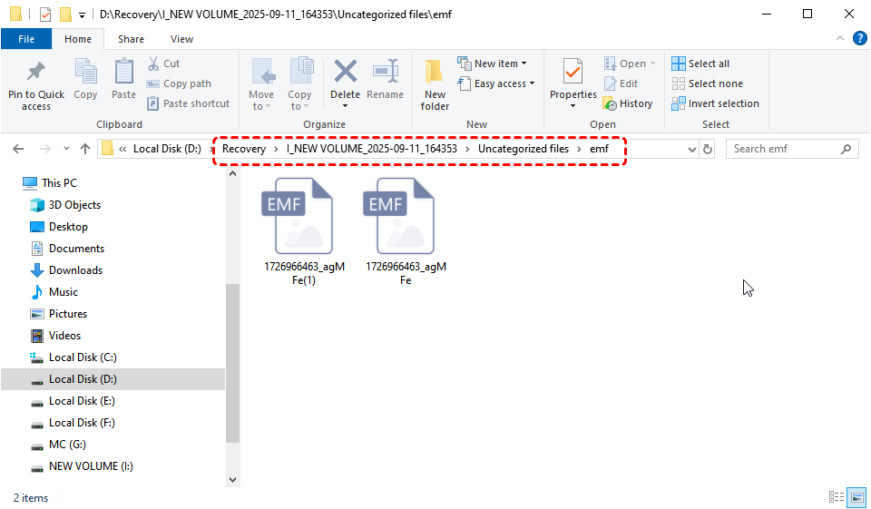Open the Help question mark icon
Screen dimensions: 871x509
click(x=859, y=38)
